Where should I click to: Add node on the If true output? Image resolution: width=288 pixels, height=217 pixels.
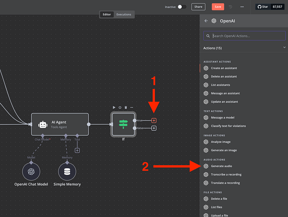154,120
